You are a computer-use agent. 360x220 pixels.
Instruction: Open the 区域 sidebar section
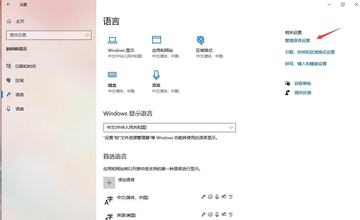pos(19,80)
